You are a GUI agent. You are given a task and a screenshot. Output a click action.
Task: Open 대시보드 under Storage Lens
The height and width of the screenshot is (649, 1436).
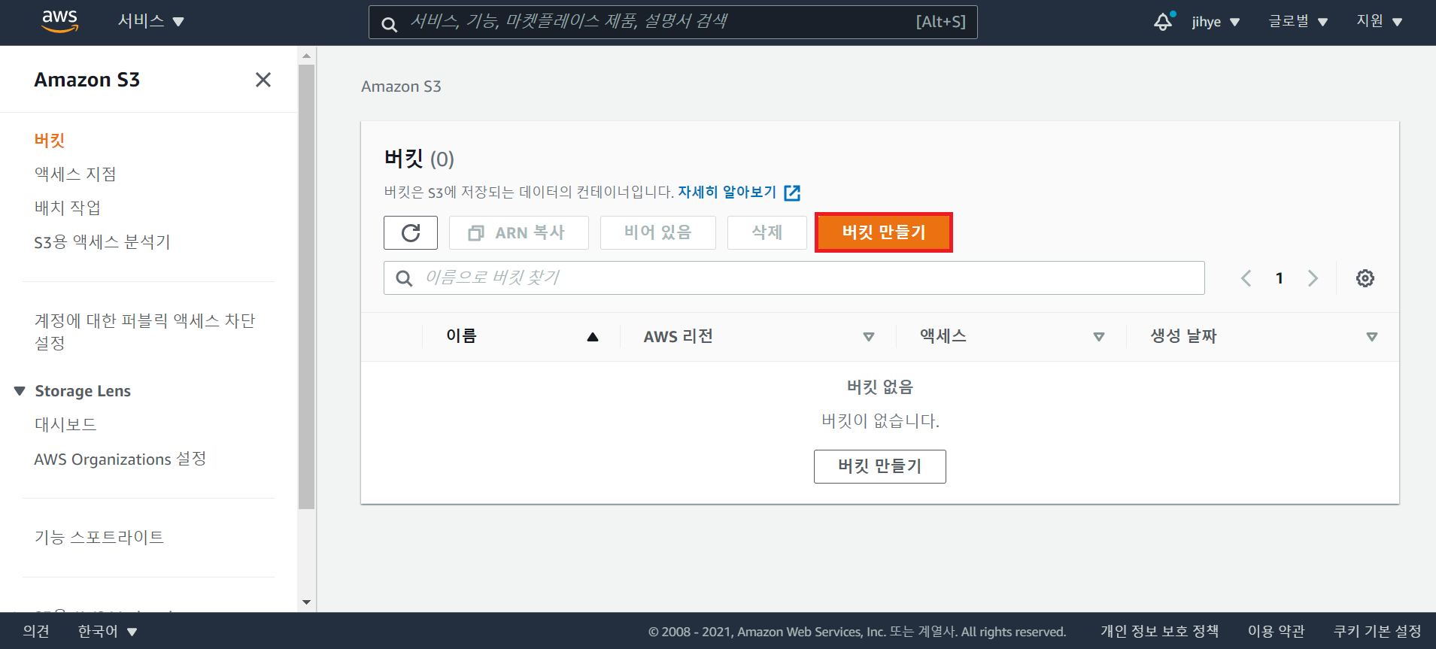65,424
